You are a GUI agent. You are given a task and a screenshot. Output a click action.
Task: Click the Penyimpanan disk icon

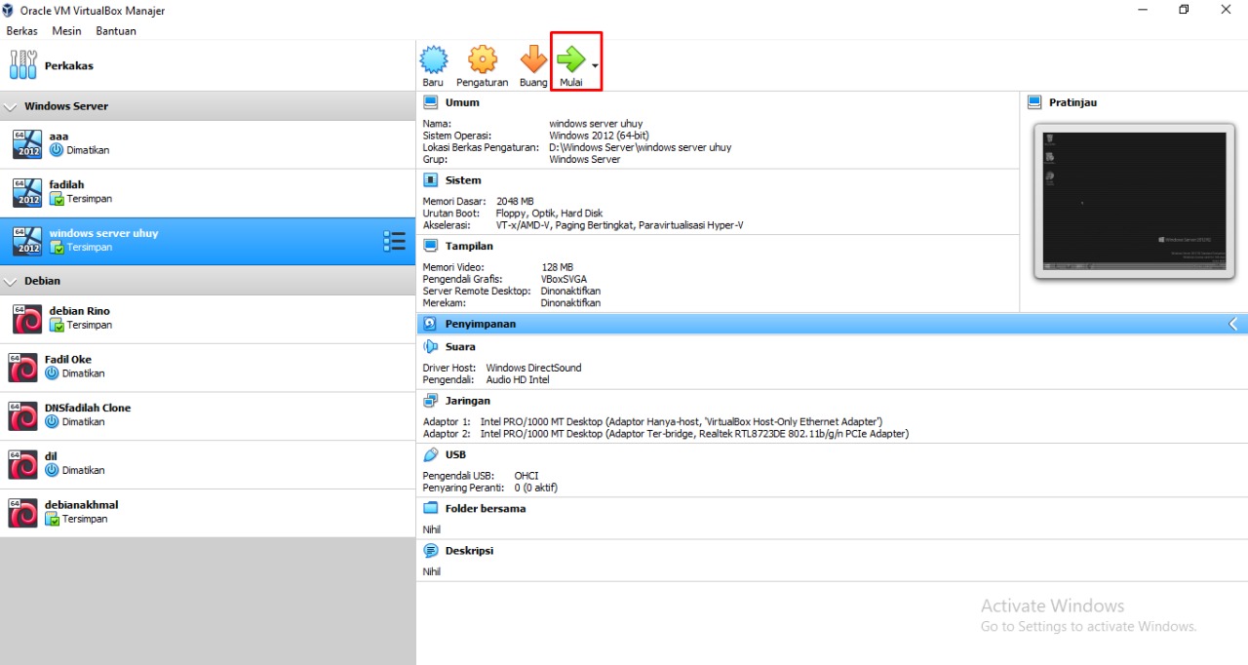[x=431, y=324]
